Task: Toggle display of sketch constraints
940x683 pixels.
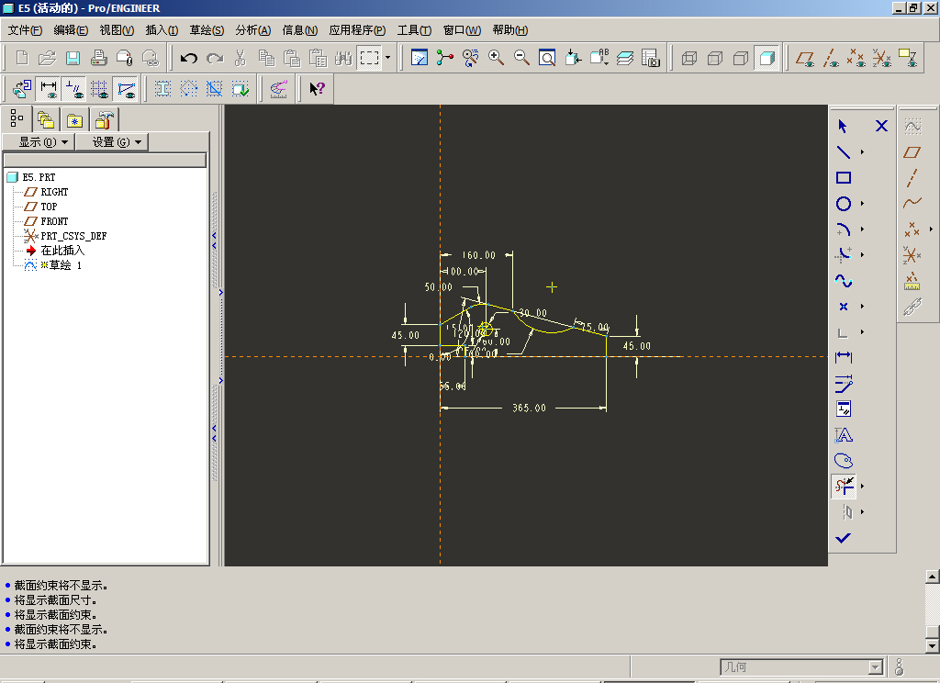Action: click(x=74, y=89)
